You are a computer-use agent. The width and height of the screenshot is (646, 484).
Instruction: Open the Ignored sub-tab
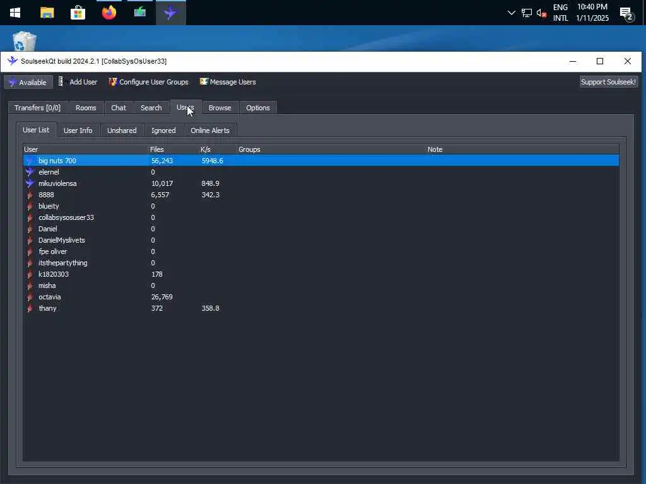point(163,130)
